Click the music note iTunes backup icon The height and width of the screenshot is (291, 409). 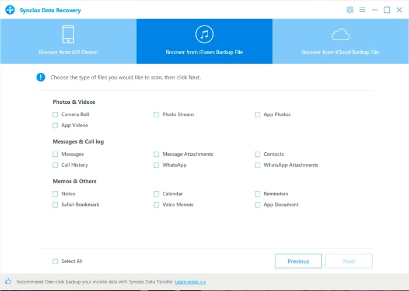pyautogui.click(x=204, y=34)
